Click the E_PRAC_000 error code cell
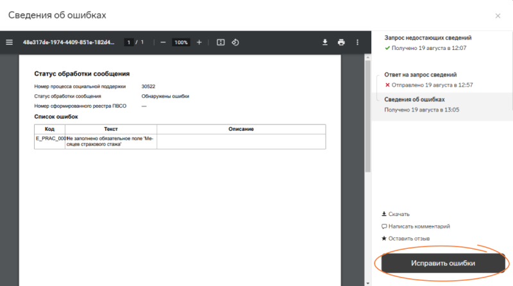The image size is (513, 286). 50,141
